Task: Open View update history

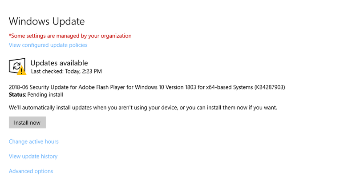Action: (x=33, y=156)
